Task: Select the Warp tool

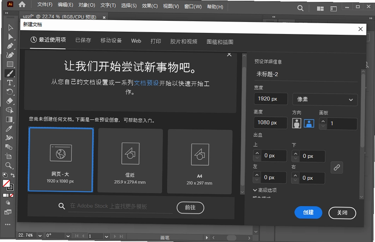Action: tap(9, 137)
